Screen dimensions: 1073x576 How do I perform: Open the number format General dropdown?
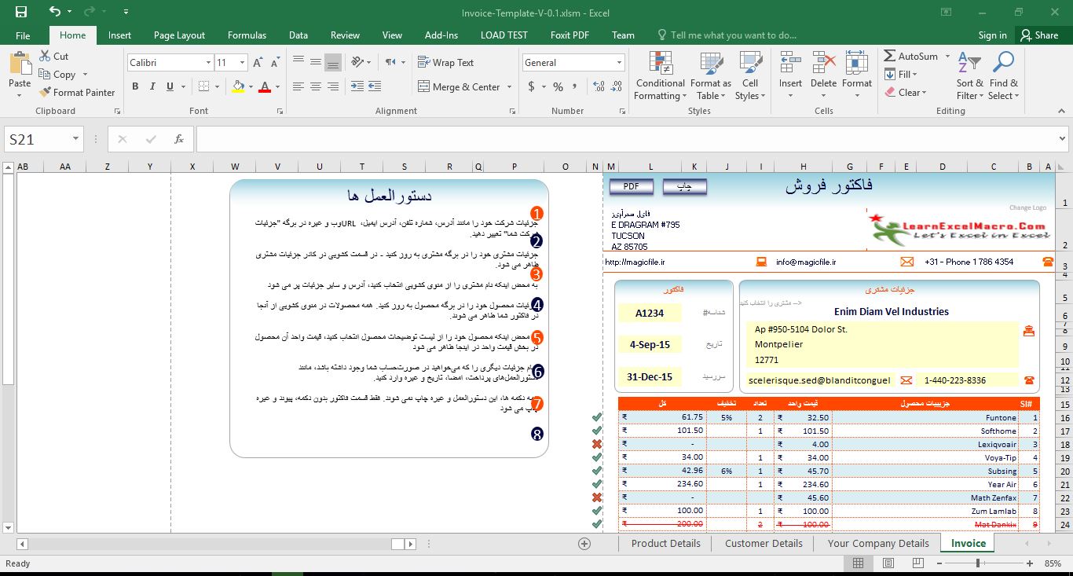(619, 62)
